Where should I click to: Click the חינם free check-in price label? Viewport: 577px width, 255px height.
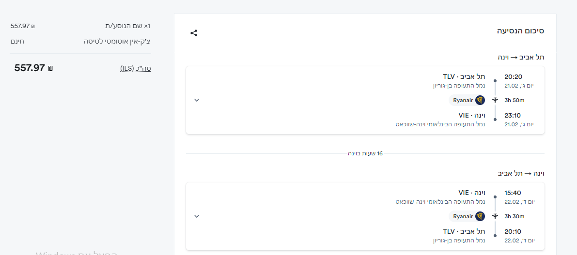pos(17,41)
